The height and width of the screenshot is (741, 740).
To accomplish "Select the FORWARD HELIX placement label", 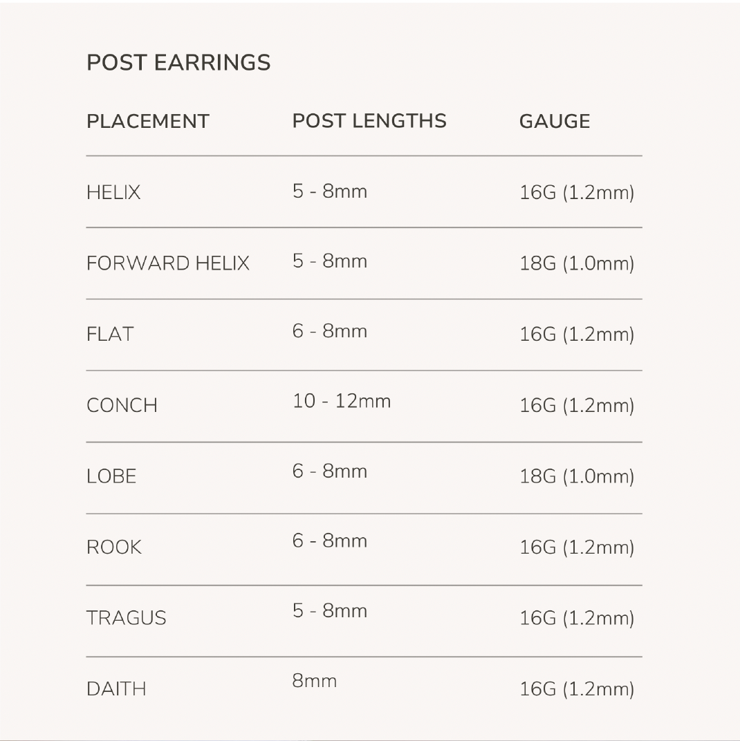I will 168,263.
